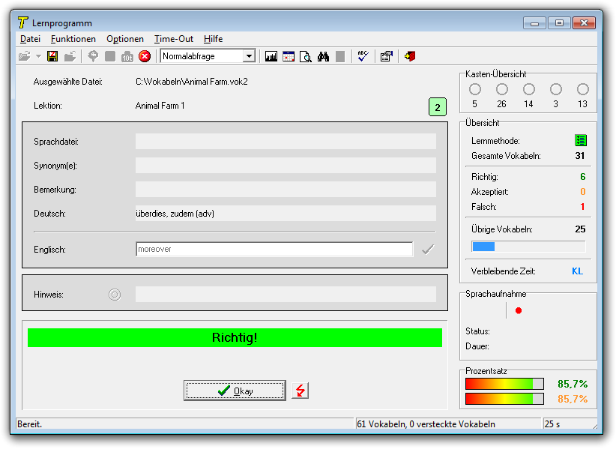This screenshot has width=616, height=449.
Task: Click the red cancel X toolbar icon
Action: pos(145,56)
